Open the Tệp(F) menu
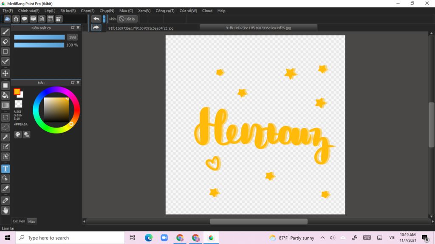This screenshot has width=435, height=244. coord(8,11)
